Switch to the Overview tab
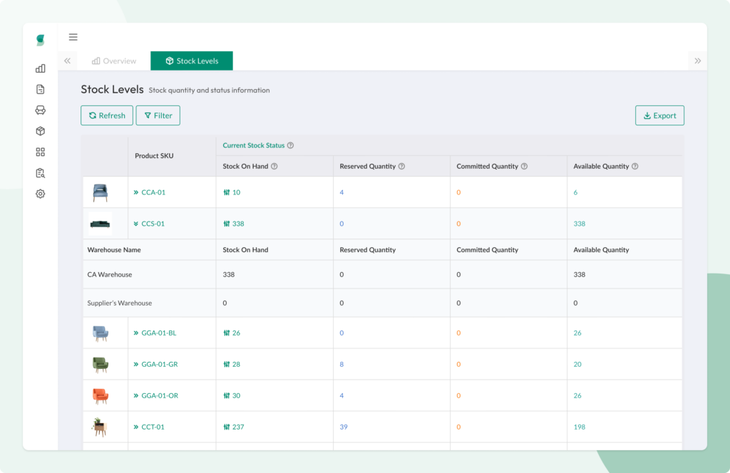Screen dimensions: 730x473 114,61
